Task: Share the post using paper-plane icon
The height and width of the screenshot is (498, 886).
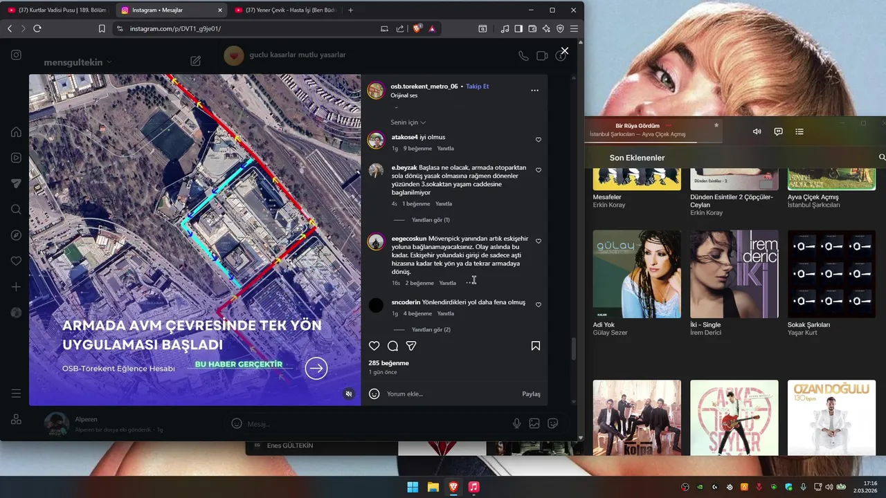Action: point(411,346)
